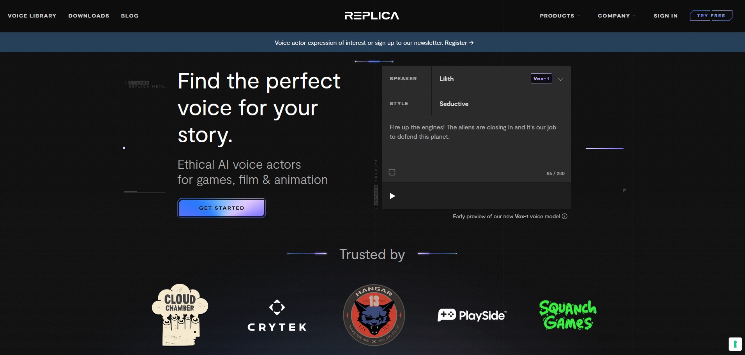The width and height of the screenshot is (745, 355).
Task: Open the Voice Library page
Action: point(32,16)
